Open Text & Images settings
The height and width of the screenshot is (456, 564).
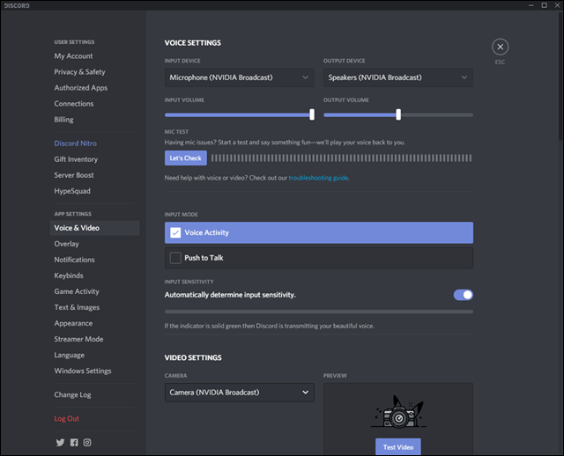(77, 307)
